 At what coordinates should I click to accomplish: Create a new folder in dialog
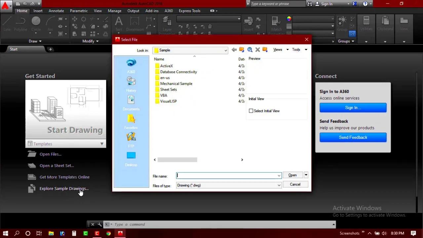[265, 50]
